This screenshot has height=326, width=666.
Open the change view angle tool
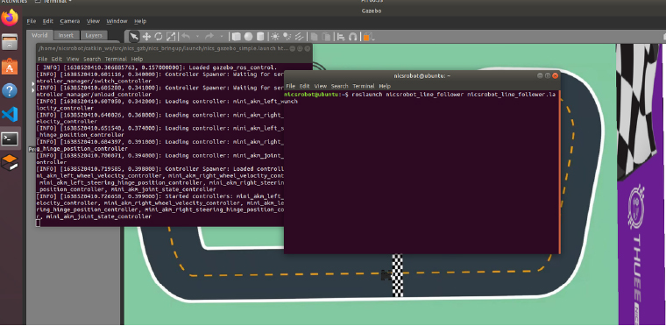tap(368, 37)
